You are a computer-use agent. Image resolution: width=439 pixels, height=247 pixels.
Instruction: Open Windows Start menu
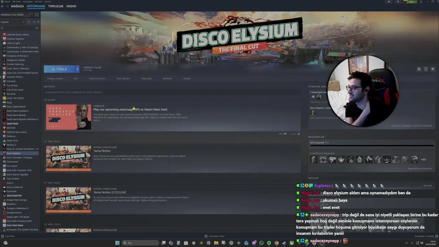click(x=117, y=243)
